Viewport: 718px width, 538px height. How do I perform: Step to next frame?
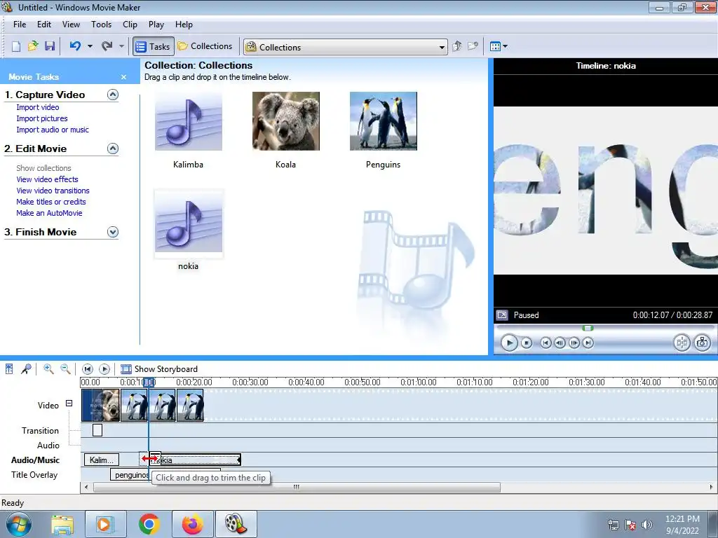coord(574,343)
